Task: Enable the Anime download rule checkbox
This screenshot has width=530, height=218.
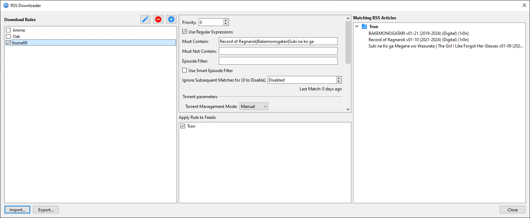Action: tap(8, 30)
